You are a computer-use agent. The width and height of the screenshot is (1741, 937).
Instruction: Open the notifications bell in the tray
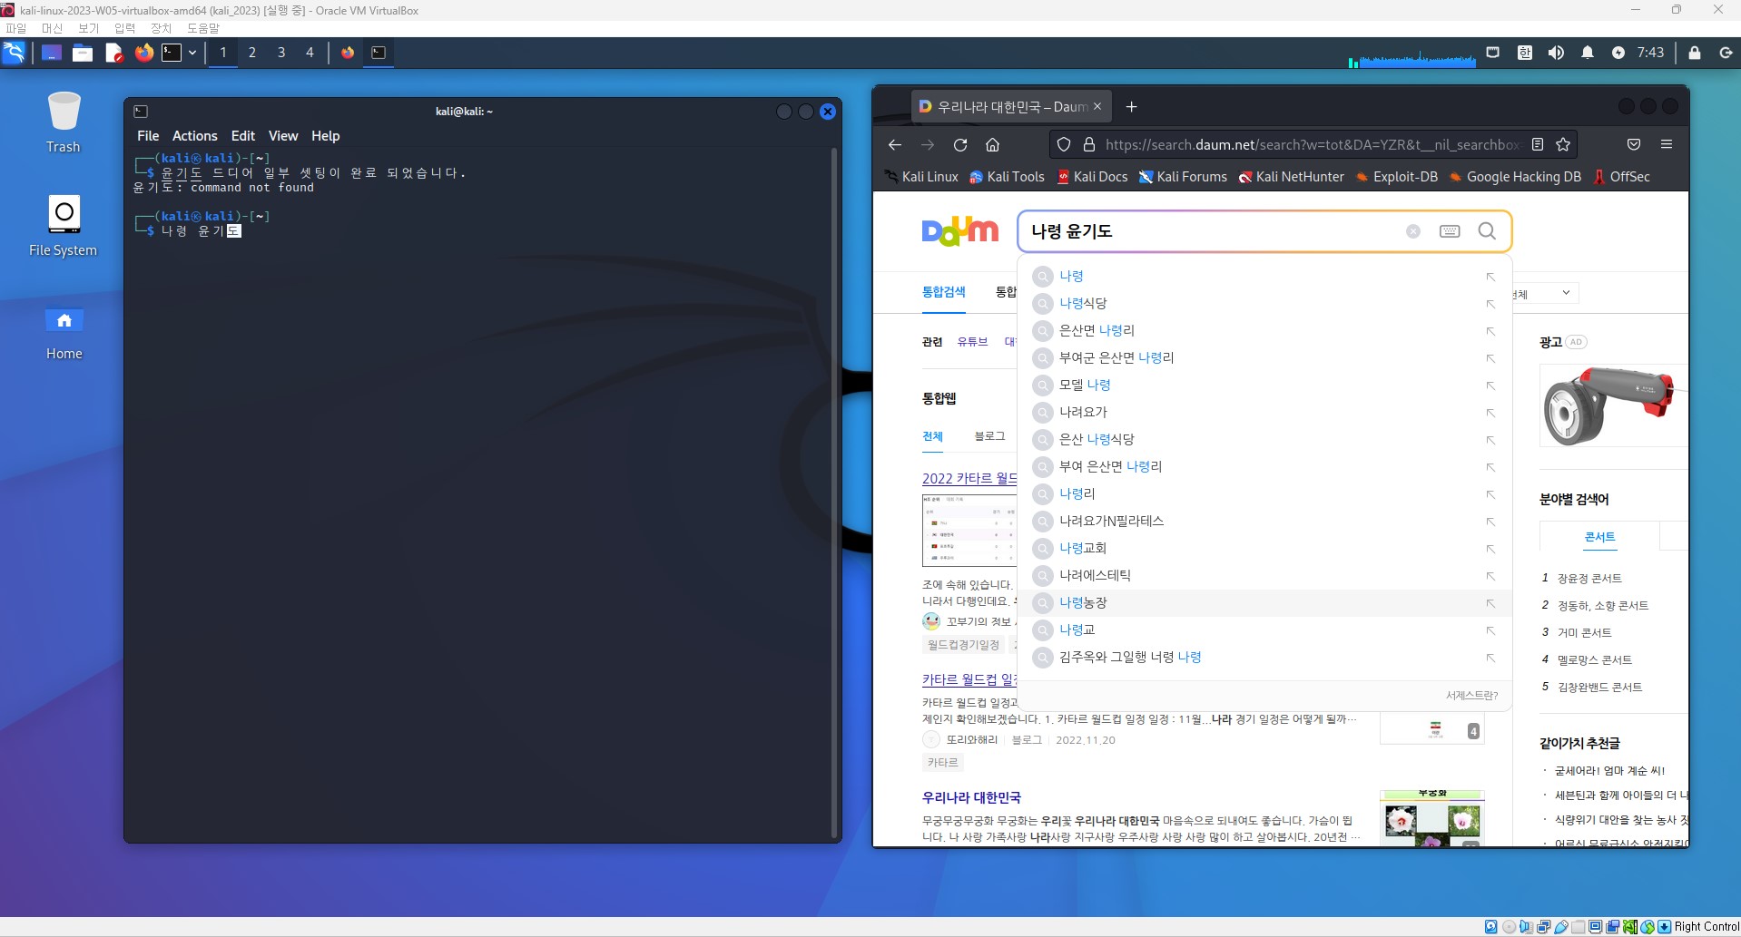[x=1588, y=53]
